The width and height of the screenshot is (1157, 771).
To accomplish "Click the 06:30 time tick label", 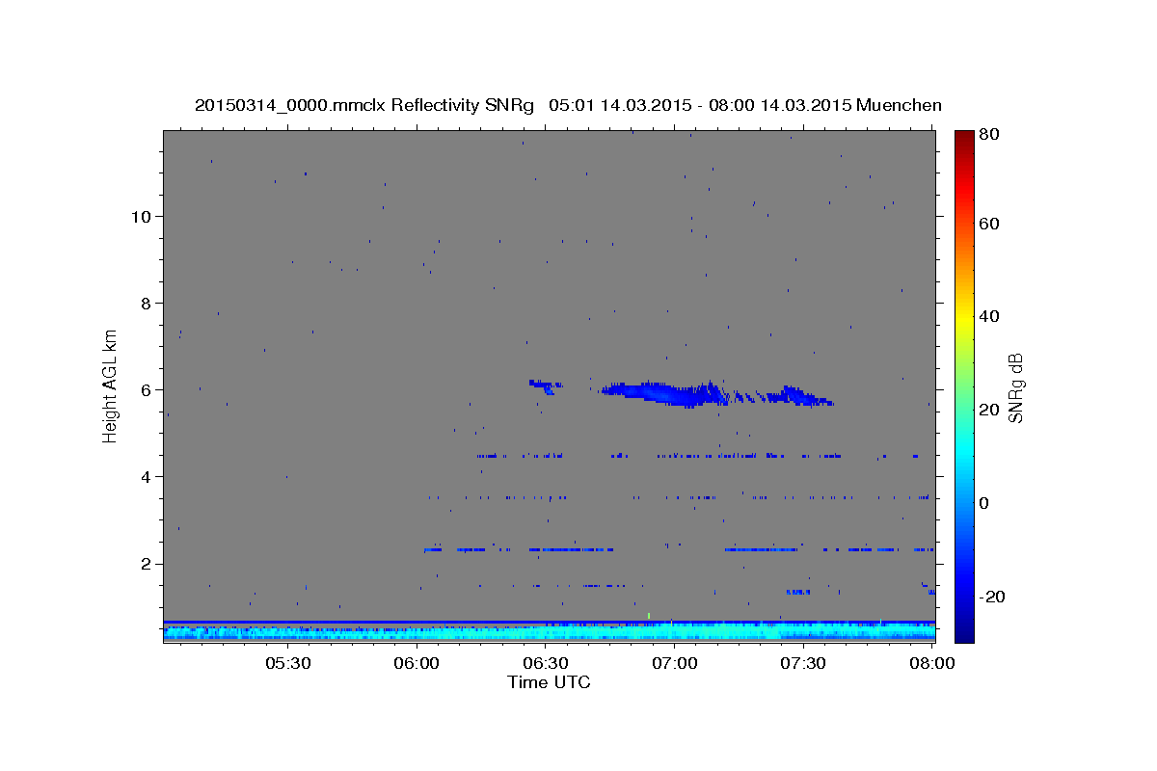I will pyautogui.click(x=546, y=663).
